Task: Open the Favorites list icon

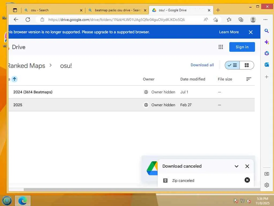Action: (x=229, y=20)
